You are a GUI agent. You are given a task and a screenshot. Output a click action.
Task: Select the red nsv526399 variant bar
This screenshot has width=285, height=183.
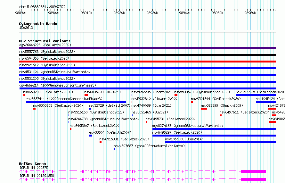click(204, 109)
